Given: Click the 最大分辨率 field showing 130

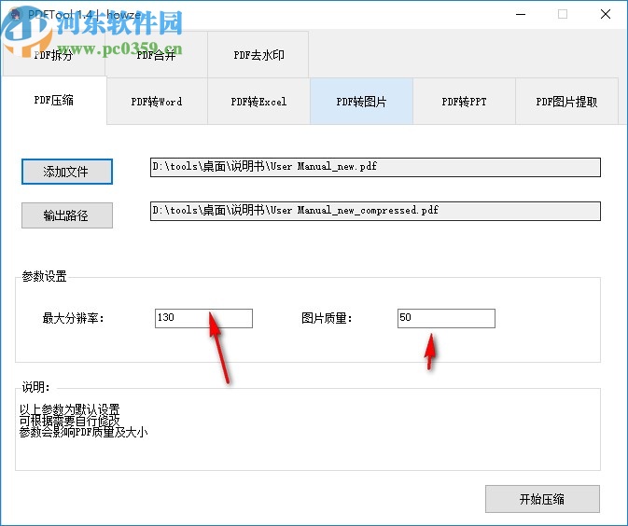Looking at the screenshot, I should click(x=203, y=318).
